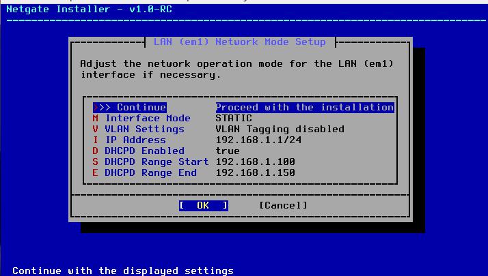
Task: Click the "LAN (em1) Network Mode Setup" title
Action: tap(239, 42)
